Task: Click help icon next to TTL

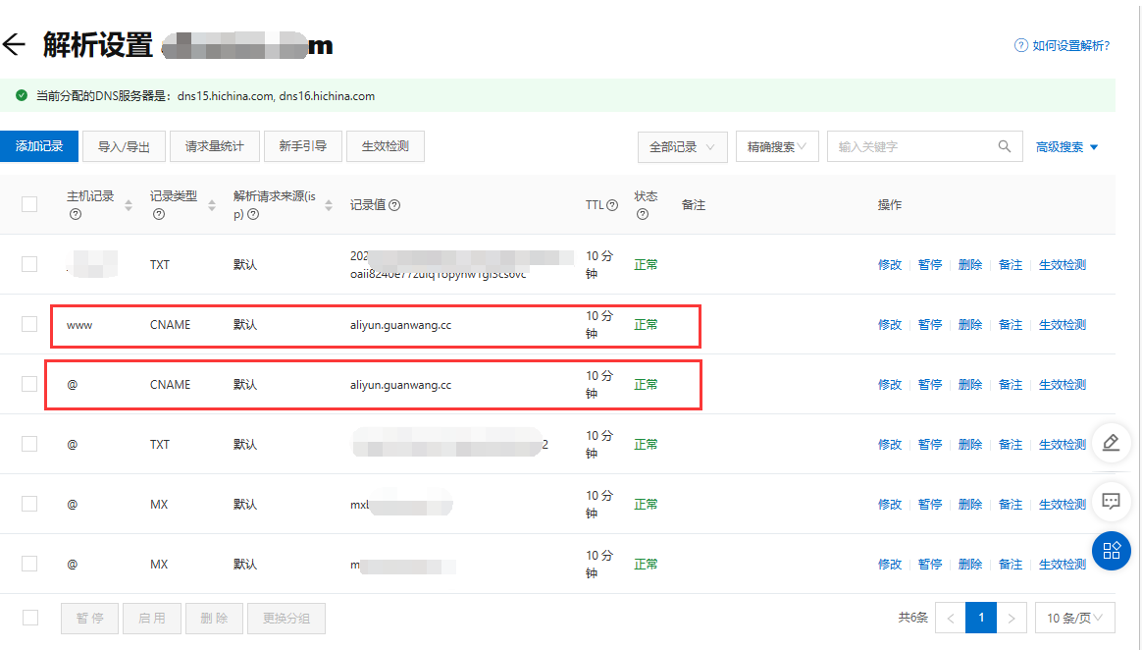Action: click(x=612, y=205)
